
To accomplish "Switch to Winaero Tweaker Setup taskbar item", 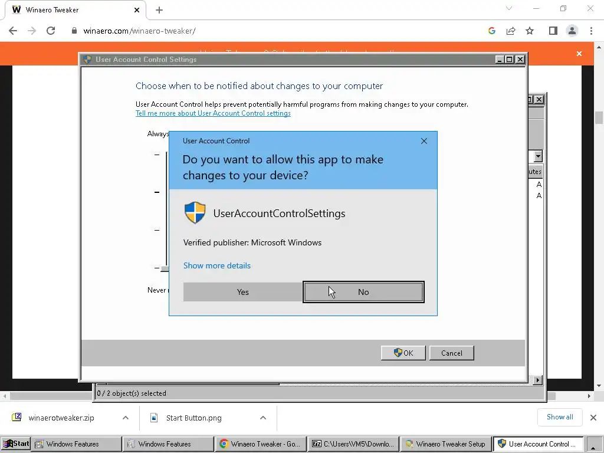I will coord(446,444).
